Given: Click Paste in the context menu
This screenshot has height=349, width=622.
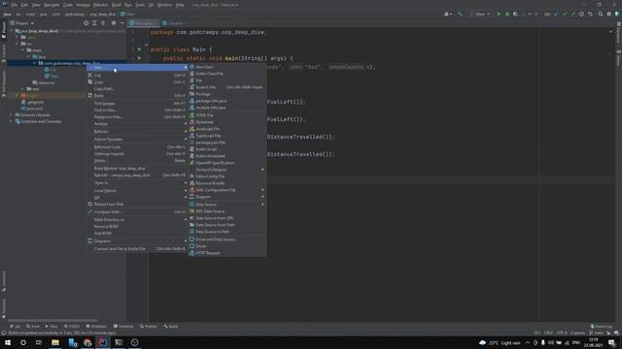Looking at the screenshot, I should click(x=137, y=95).
